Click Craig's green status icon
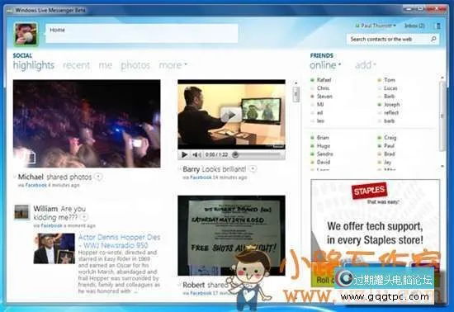This screenshot has height=312, width=454. tap(380, 138)
